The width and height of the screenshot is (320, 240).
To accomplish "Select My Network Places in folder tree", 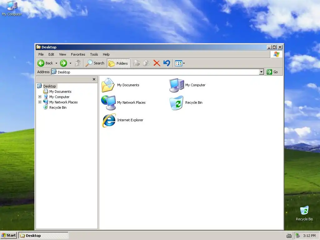I will click(63, 102).
